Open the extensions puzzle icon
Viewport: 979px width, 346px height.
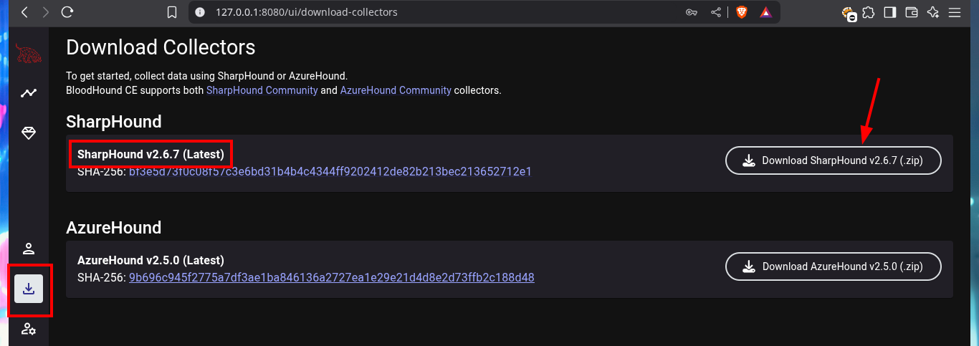coord(869,12)
